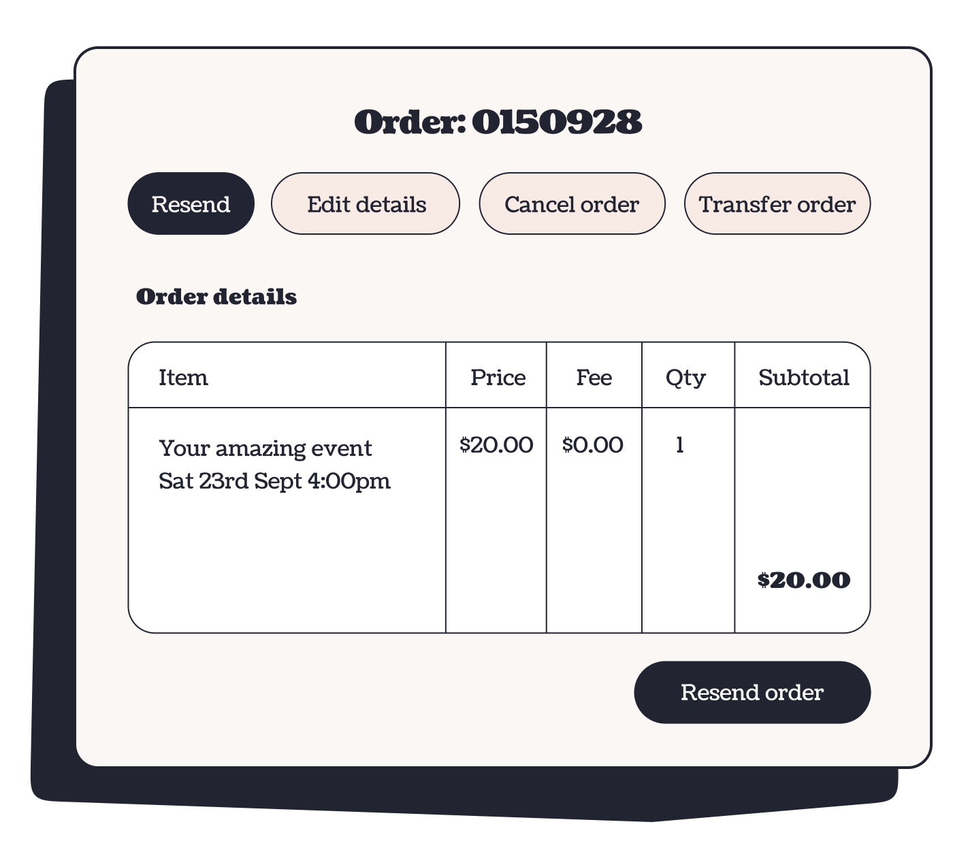This screenshot has height=852, width=953.
Task: Select the Resend tab pill
Action: click(191, 204)
